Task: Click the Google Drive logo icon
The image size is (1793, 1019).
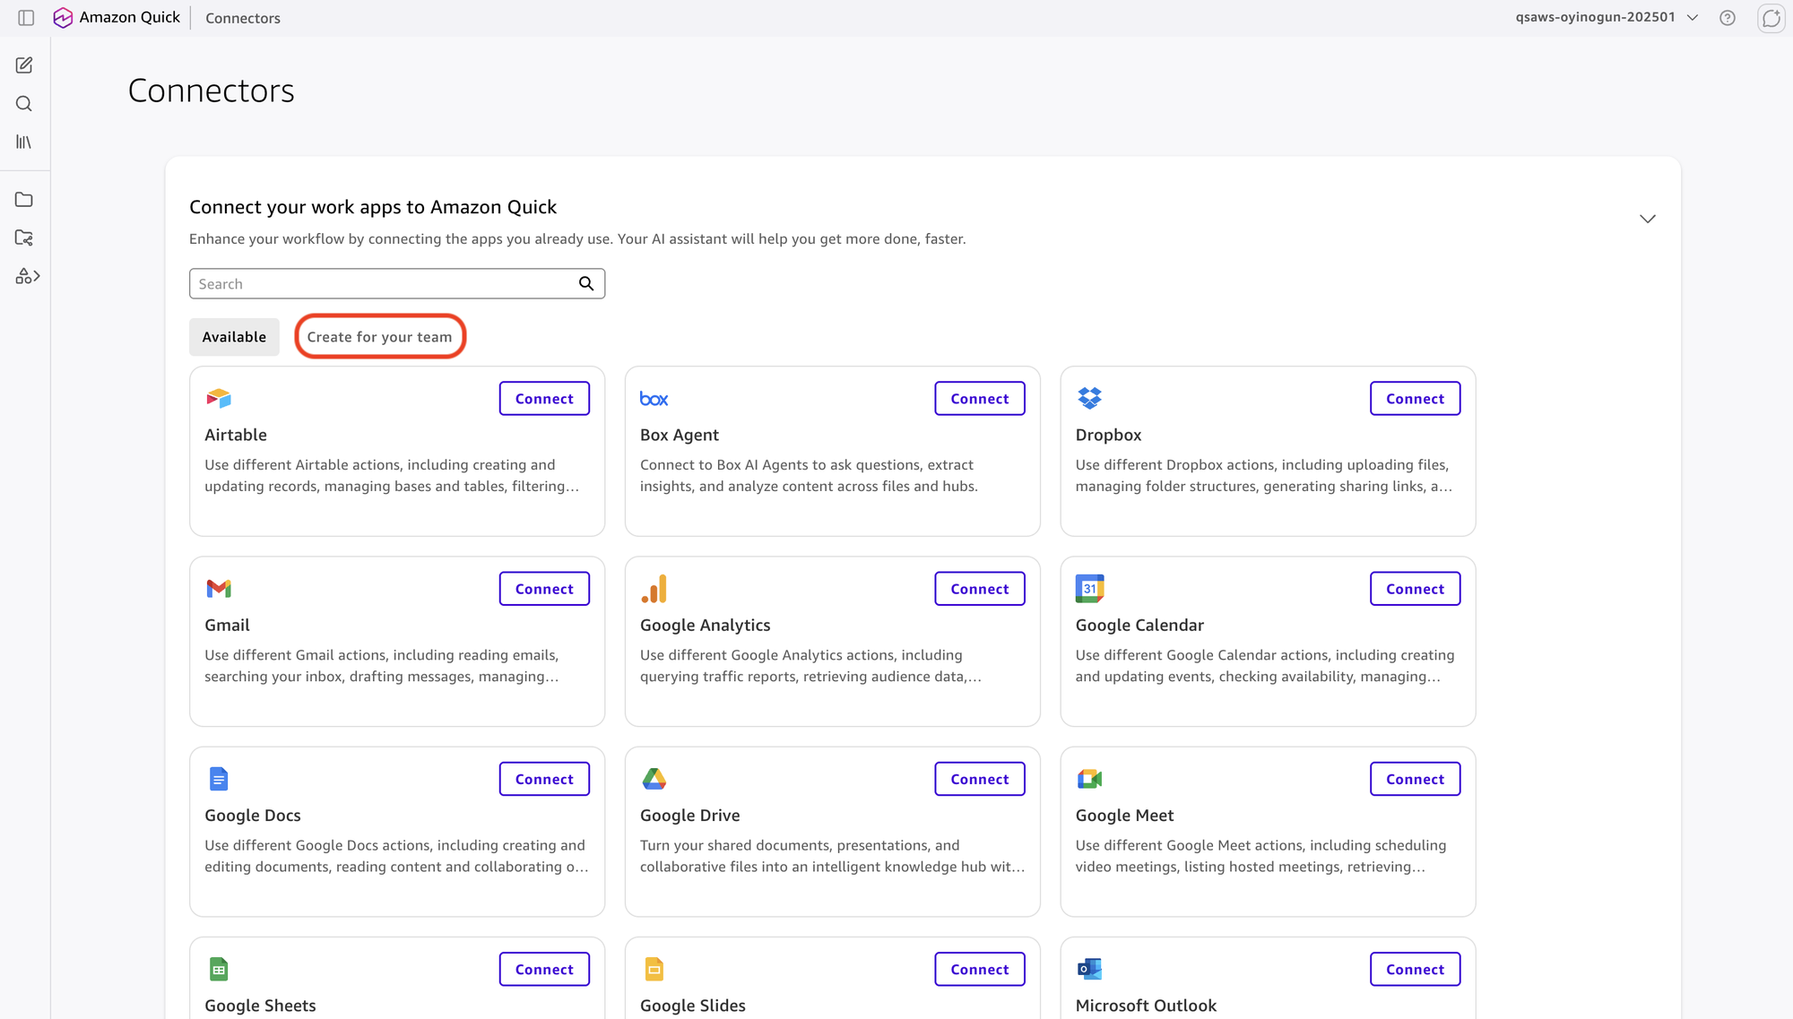Action: coord(654,779)
